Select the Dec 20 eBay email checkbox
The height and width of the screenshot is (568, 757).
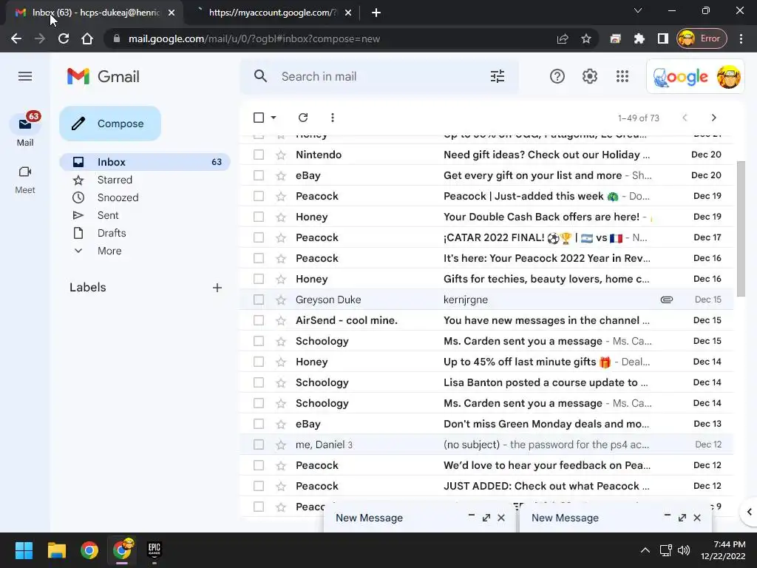tap(259, 175)
